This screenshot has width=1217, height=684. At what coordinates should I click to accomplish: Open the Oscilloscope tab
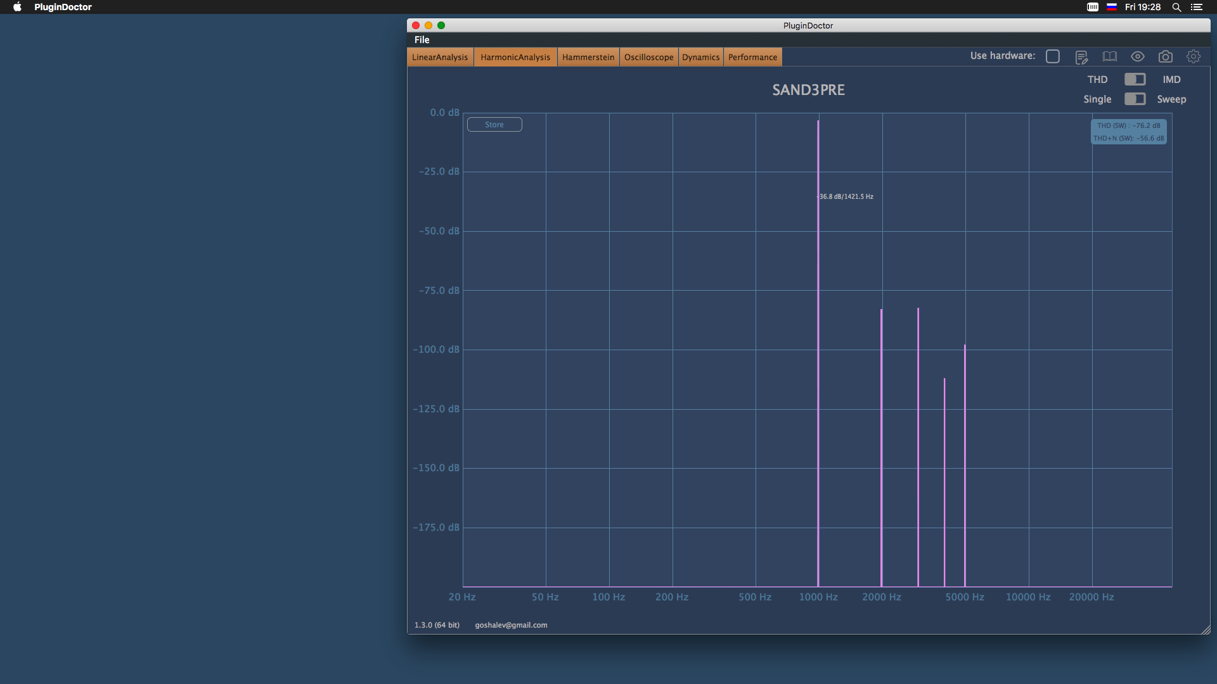pos(648,57)
